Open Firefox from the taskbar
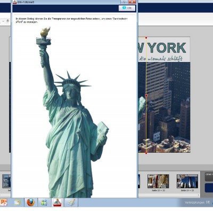 [x=30, y=202]
